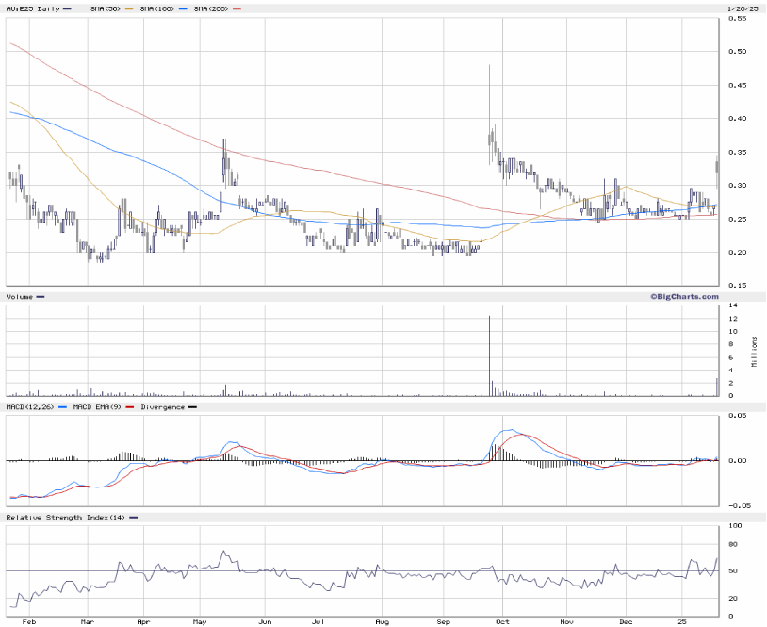Click the AUiE25 Daily legend label
Image resolution: width=767 pixels, height=627 pixels.
(x=30, y=8)
